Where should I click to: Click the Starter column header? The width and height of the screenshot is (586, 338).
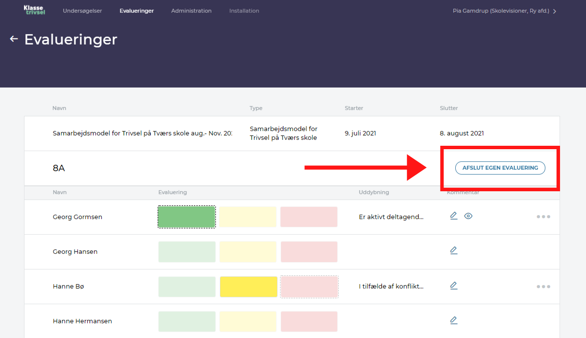(354, 108)
